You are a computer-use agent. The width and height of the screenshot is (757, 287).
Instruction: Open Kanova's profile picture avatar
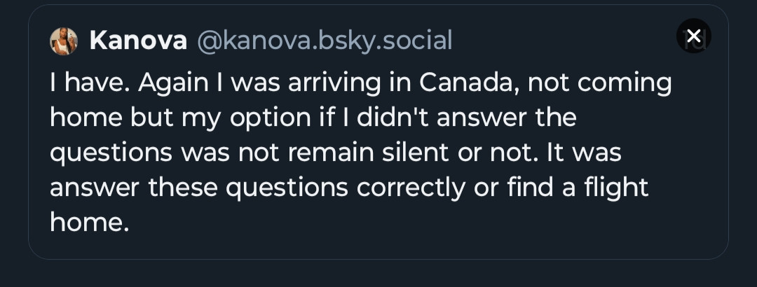pyautogui.click(x=64, y=41)
